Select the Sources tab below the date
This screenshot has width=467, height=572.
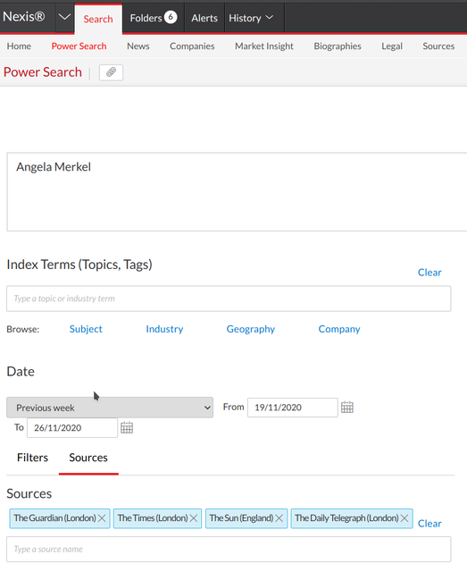[x=88, y=458]
